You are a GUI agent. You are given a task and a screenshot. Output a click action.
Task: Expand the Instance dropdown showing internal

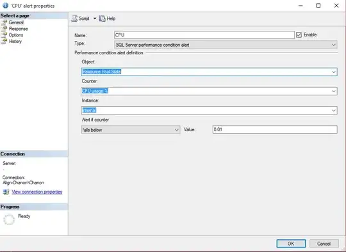click(334, 111)
